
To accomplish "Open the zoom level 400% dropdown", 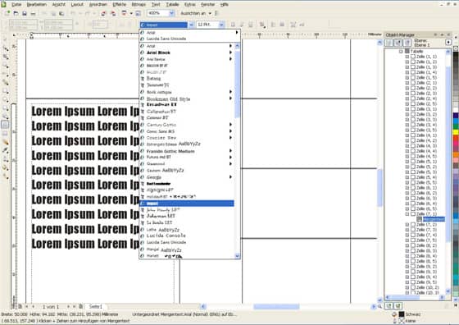I will click(172, 13).
